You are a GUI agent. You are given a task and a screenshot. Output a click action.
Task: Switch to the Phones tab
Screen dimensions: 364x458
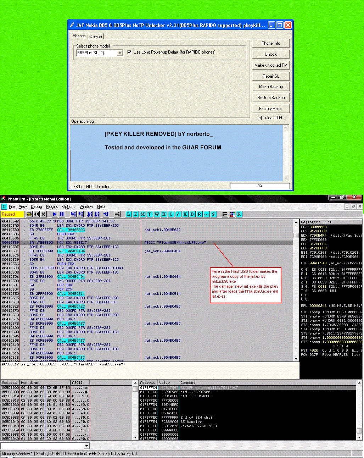click(x=79, y=36)
